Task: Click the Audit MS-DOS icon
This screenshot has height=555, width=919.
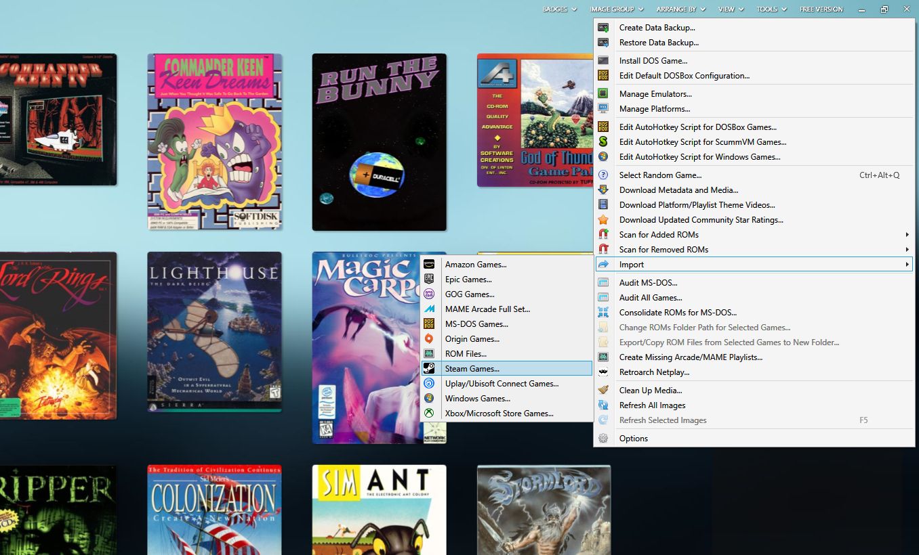Action: pos(603,283)
